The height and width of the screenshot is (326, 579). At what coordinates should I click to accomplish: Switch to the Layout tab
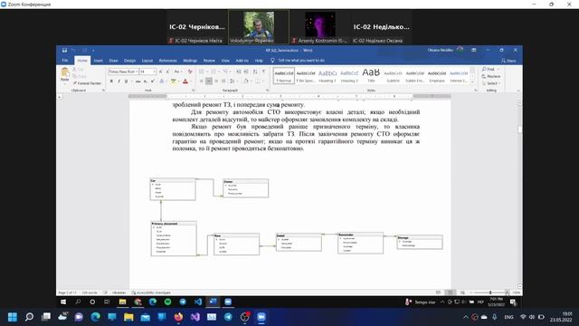click(147, 61)
